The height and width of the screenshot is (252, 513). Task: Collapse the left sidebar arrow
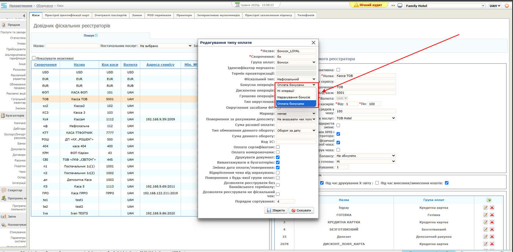point(24,15)
